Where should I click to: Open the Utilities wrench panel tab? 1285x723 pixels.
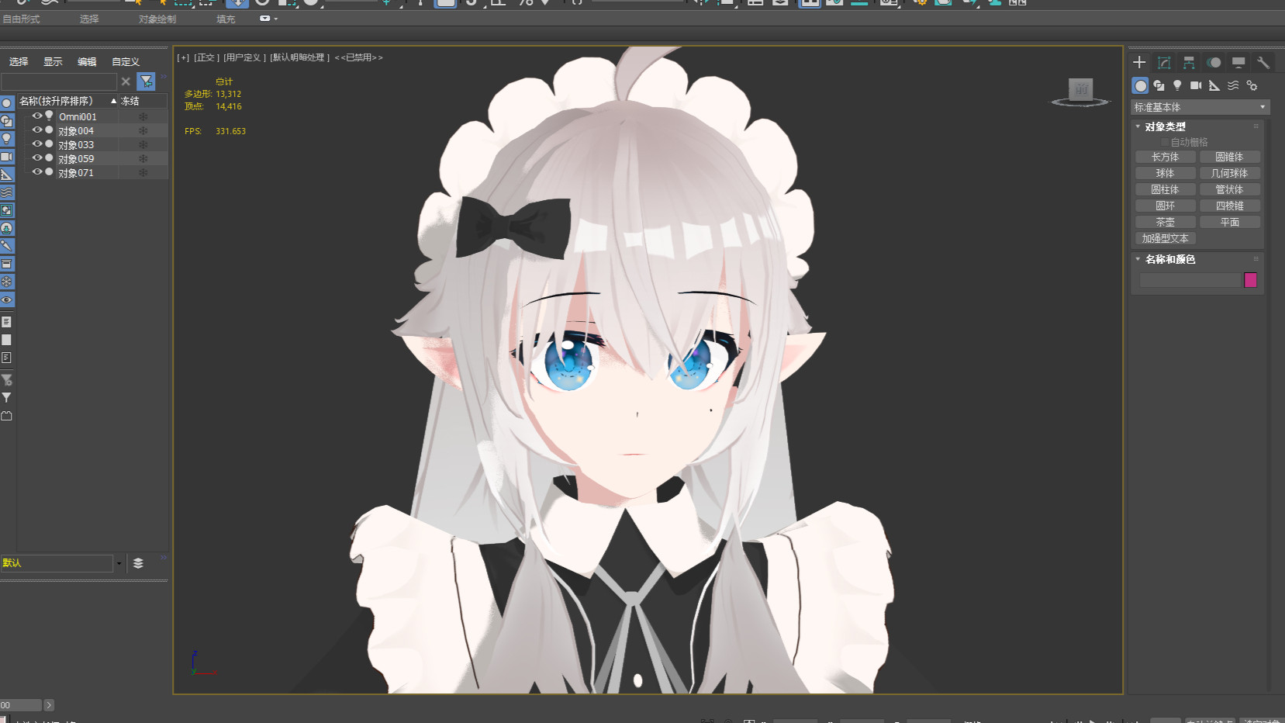click(1263, 63)
